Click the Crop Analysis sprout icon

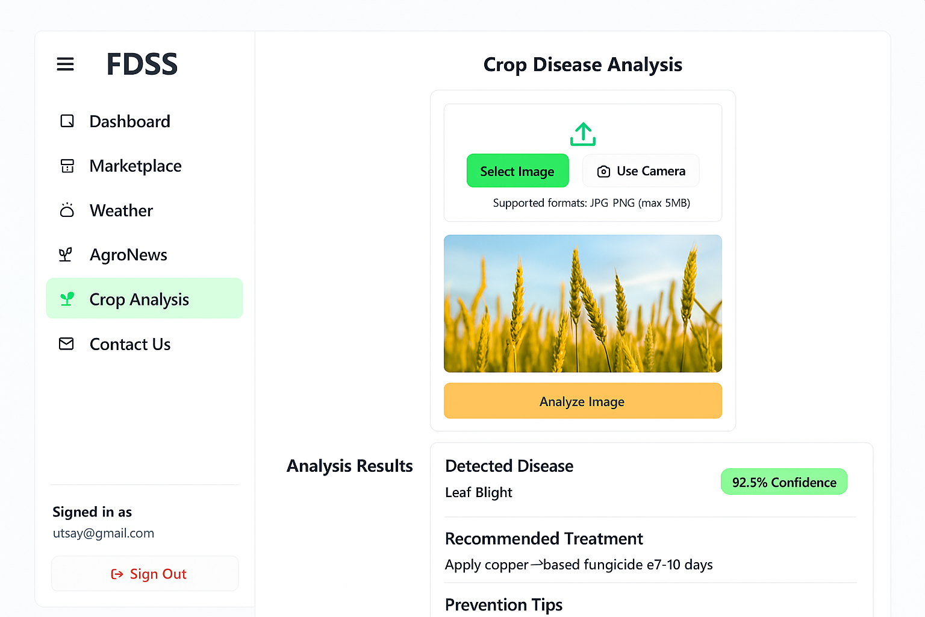click(x=67, y=299)
